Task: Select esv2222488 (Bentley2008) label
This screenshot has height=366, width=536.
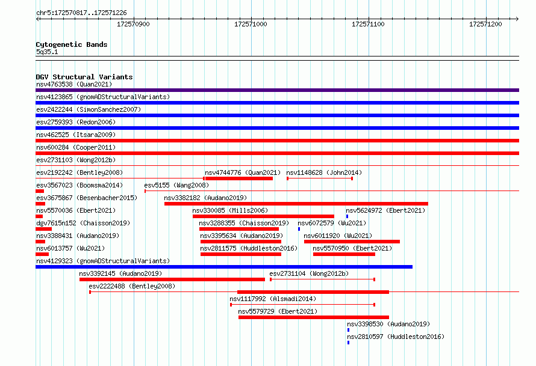Action: [132, 286]
